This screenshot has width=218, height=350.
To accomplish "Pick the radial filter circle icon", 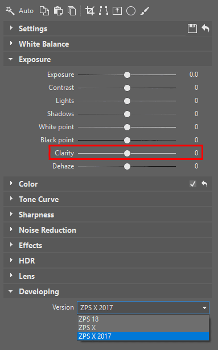I will pyautogui.click(x=131, y=11).
